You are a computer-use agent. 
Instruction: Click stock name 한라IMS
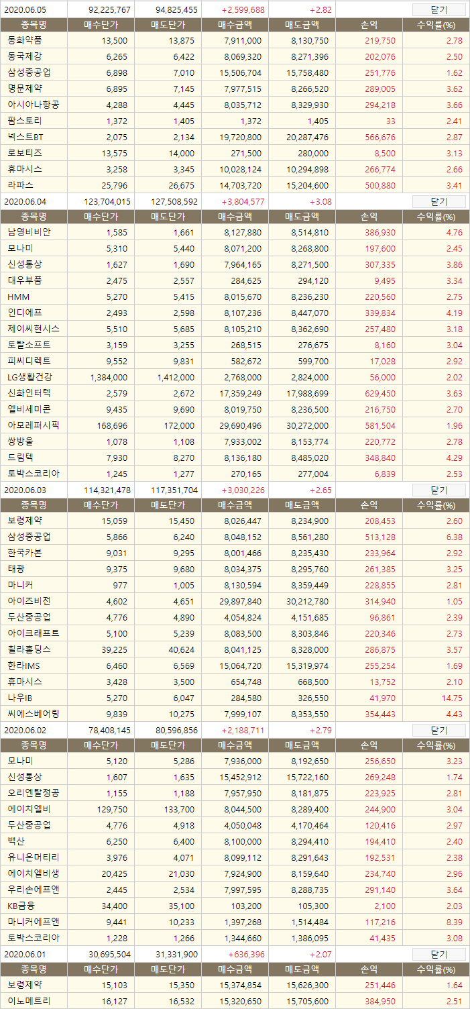25,666
